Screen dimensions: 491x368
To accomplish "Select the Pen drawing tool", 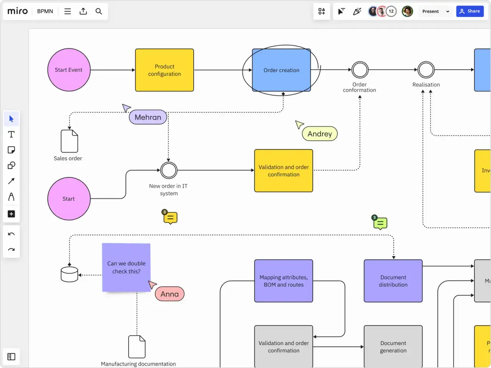I will coord(11,197).
